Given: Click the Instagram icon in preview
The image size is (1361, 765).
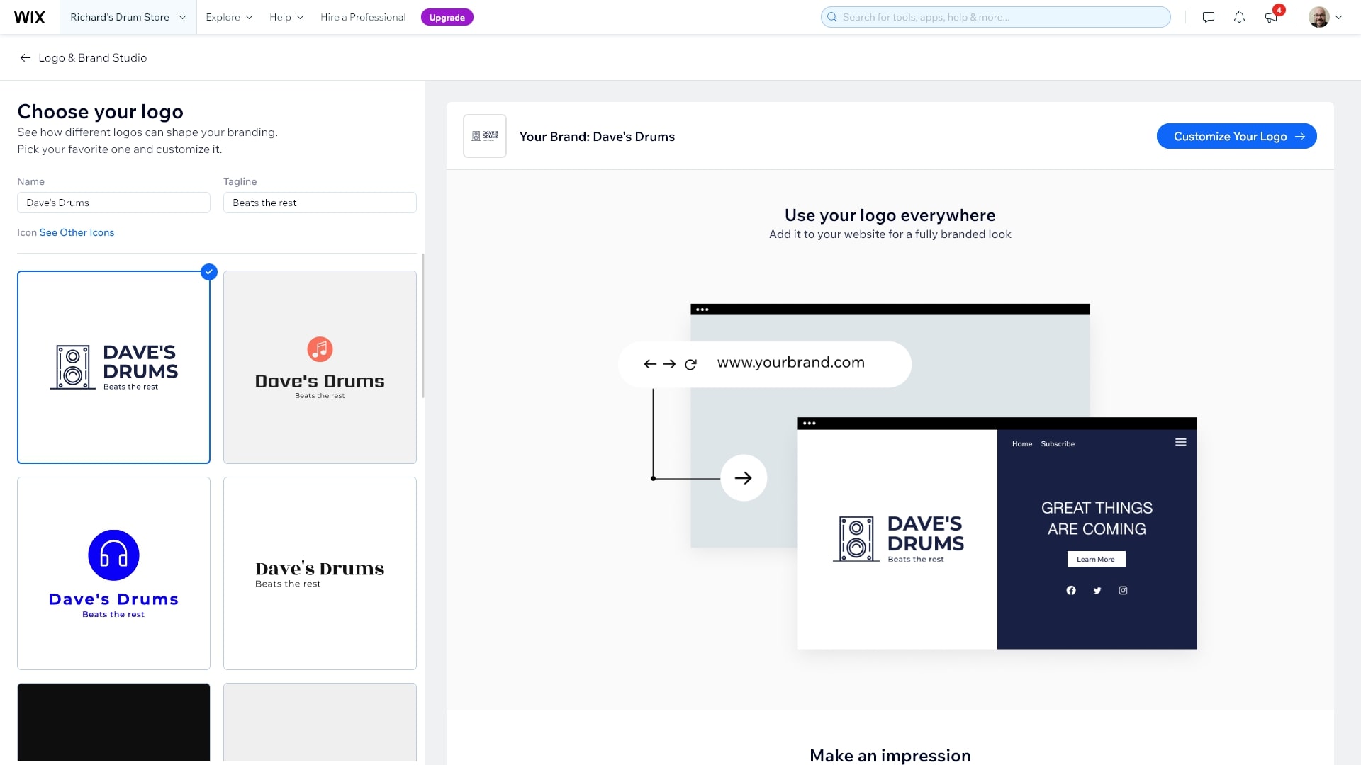Looking at the screenshot, I should [1123, 591].
